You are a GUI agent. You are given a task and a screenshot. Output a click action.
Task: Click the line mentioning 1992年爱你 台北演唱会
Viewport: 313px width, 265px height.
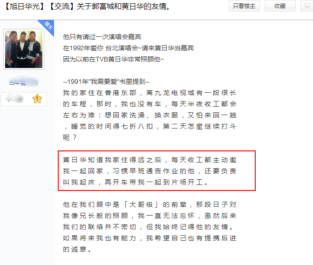coord(129,48)
